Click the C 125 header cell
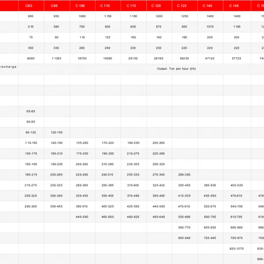Image resolution: width=264 pixels, height=264 pixels. point(185,6)
